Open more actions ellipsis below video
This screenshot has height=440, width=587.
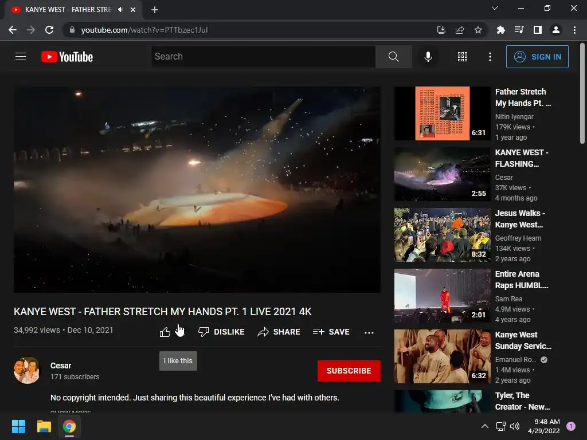click(x=369, y=332)
